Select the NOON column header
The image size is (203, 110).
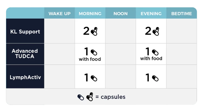(120, 14)
